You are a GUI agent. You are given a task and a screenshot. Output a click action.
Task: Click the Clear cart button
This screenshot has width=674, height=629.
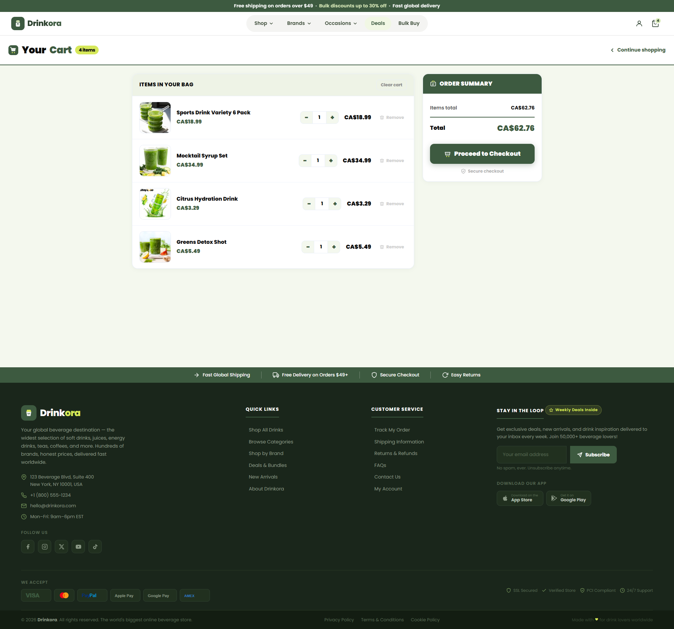pos(391,85)
